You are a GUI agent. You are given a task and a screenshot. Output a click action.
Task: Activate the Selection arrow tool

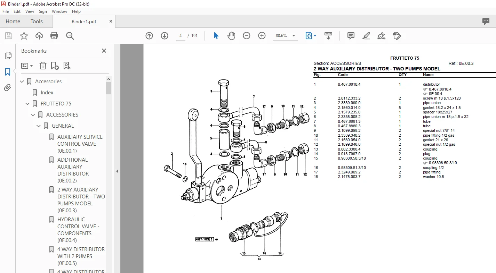tap(216, 36)
